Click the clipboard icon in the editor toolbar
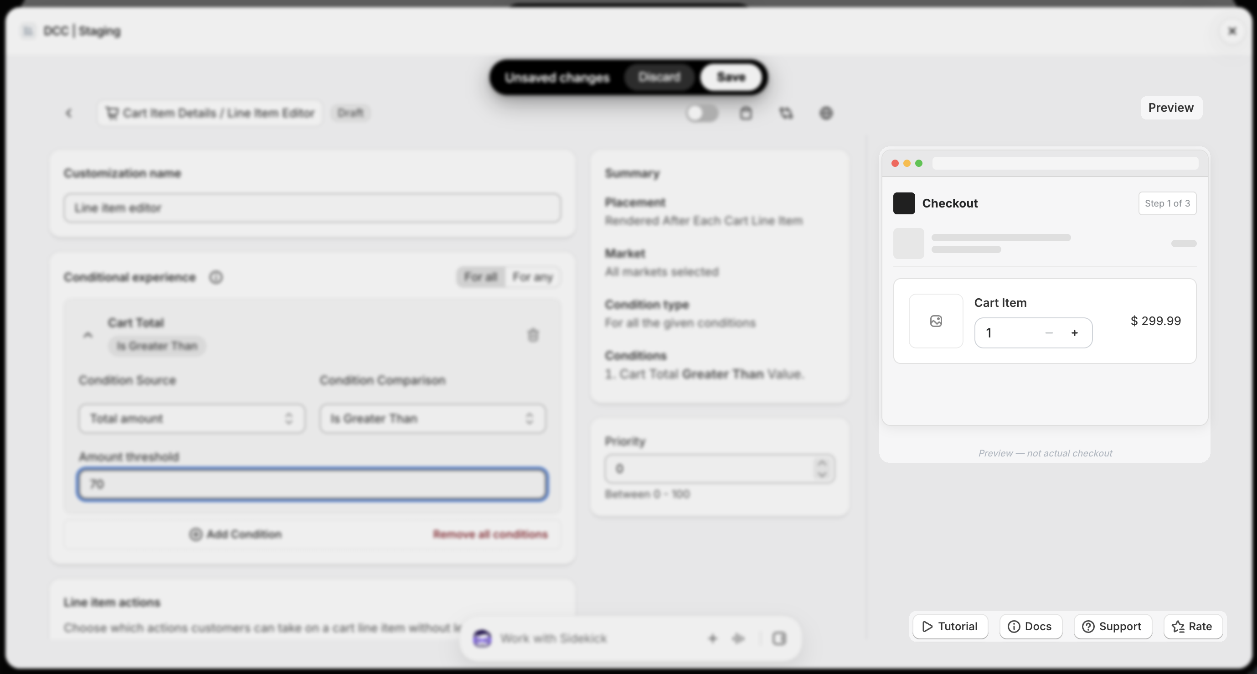This screenshot has height=674, width=1257. point(746,113)
